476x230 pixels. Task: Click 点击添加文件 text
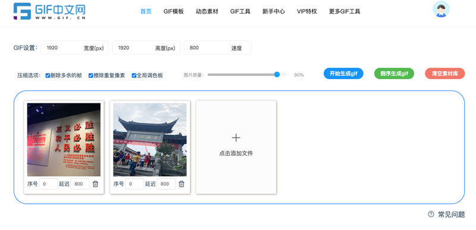pos(236,153)
